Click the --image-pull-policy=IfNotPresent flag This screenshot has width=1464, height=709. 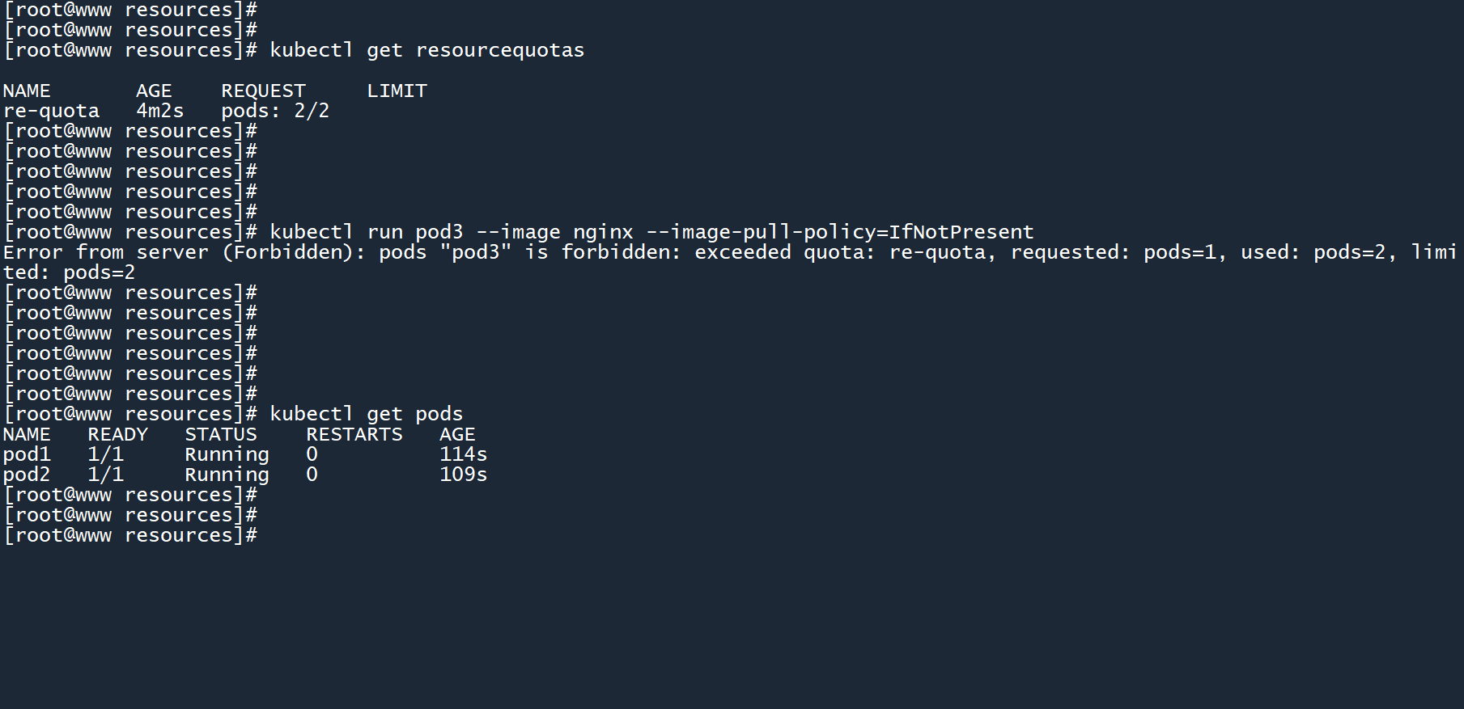point(839,232)
